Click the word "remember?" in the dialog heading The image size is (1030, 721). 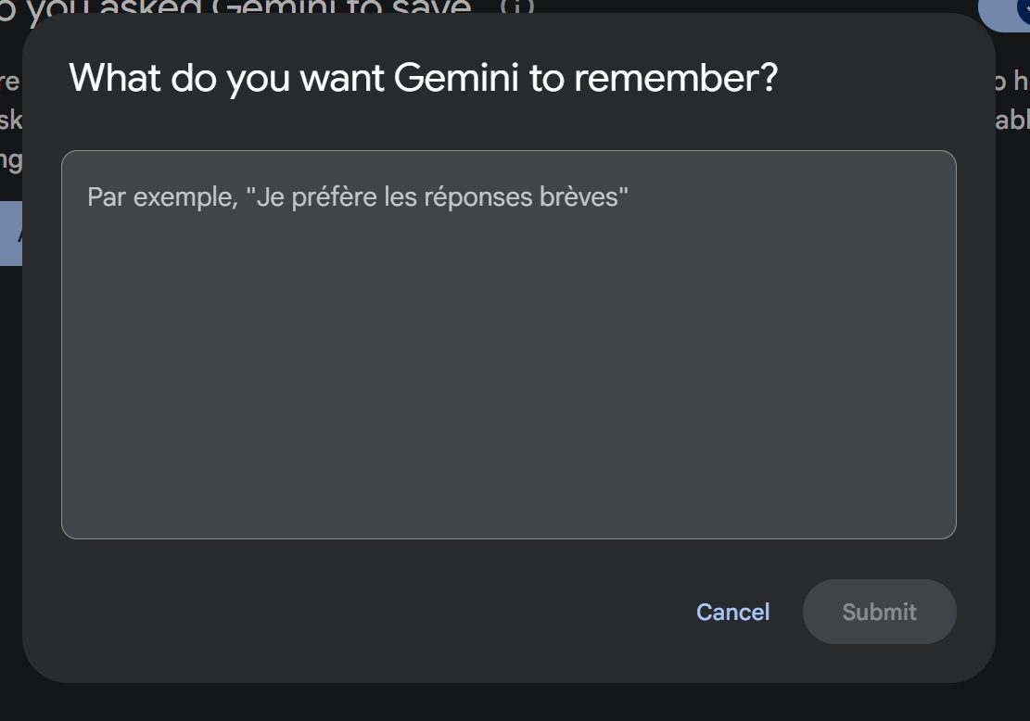coord(676,78)
